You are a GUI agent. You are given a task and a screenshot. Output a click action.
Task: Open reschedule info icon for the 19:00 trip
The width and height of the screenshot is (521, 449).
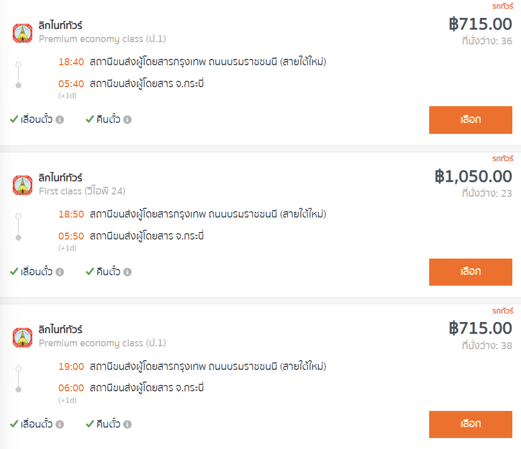59,424
